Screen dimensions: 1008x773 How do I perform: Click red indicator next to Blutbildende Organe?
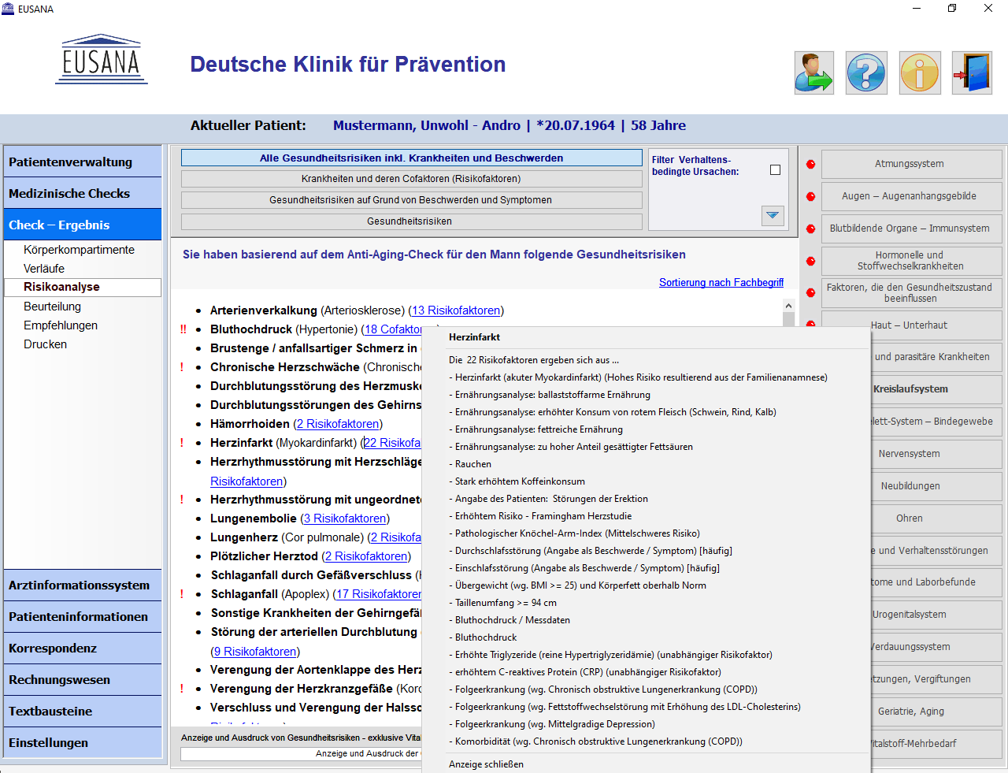(x=810, y=229)
